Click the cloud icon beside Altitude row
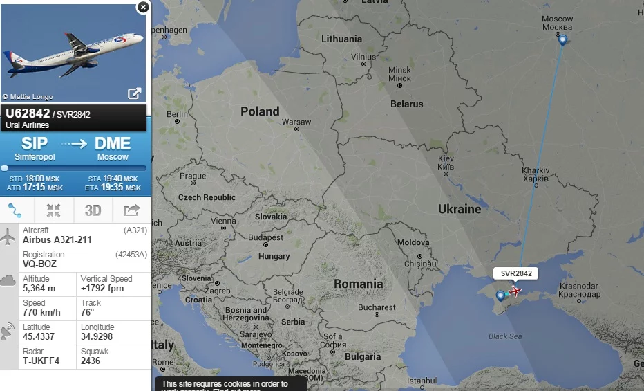This screenshot has width=644, height=391. click(x=8, y=281)
